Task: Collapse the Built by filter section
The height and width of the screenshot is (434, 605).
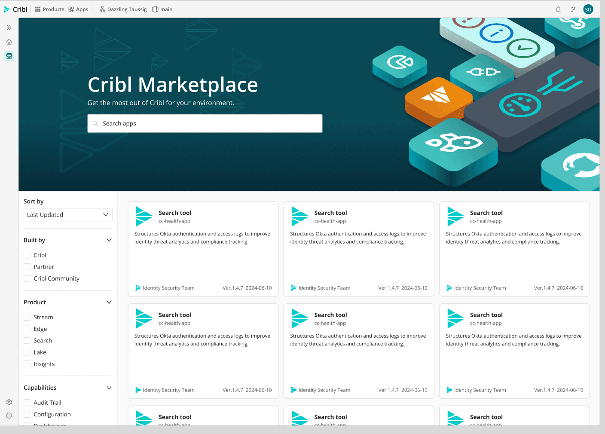Action: click(x=109, y=240)
